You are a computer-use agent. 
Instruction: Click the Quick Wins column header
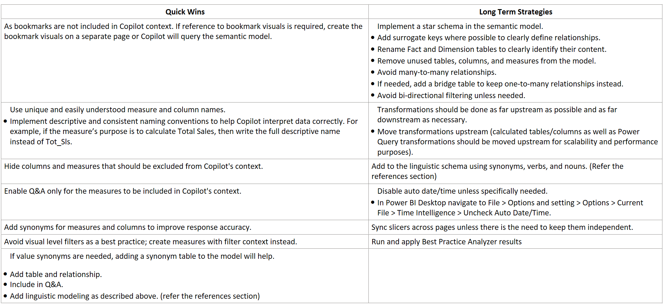point(185,12)
